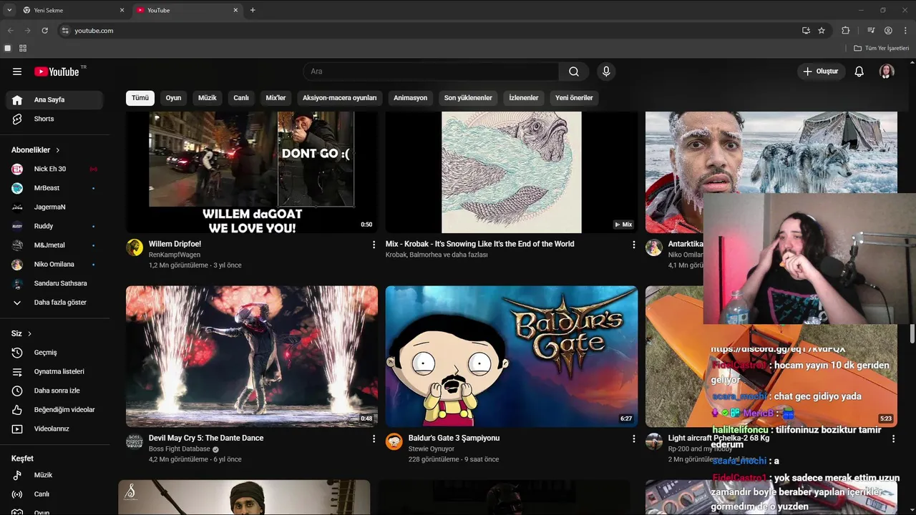
Task: Open Niko Omilana subscription in sidebar
Action: [x=54, y=264]
